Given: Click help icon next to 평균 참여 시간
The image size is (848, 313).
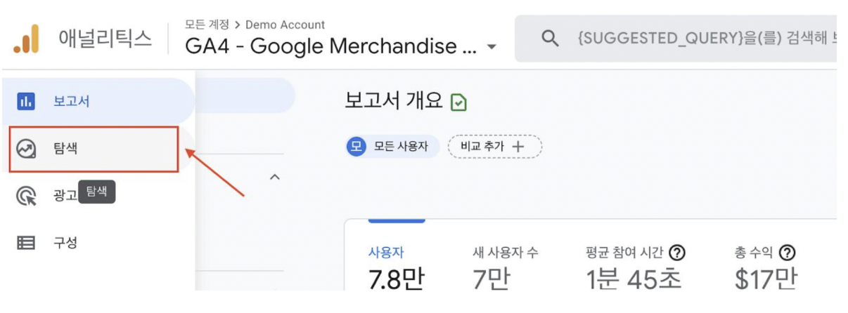Looking at the screenshot, I should point(677,253).
